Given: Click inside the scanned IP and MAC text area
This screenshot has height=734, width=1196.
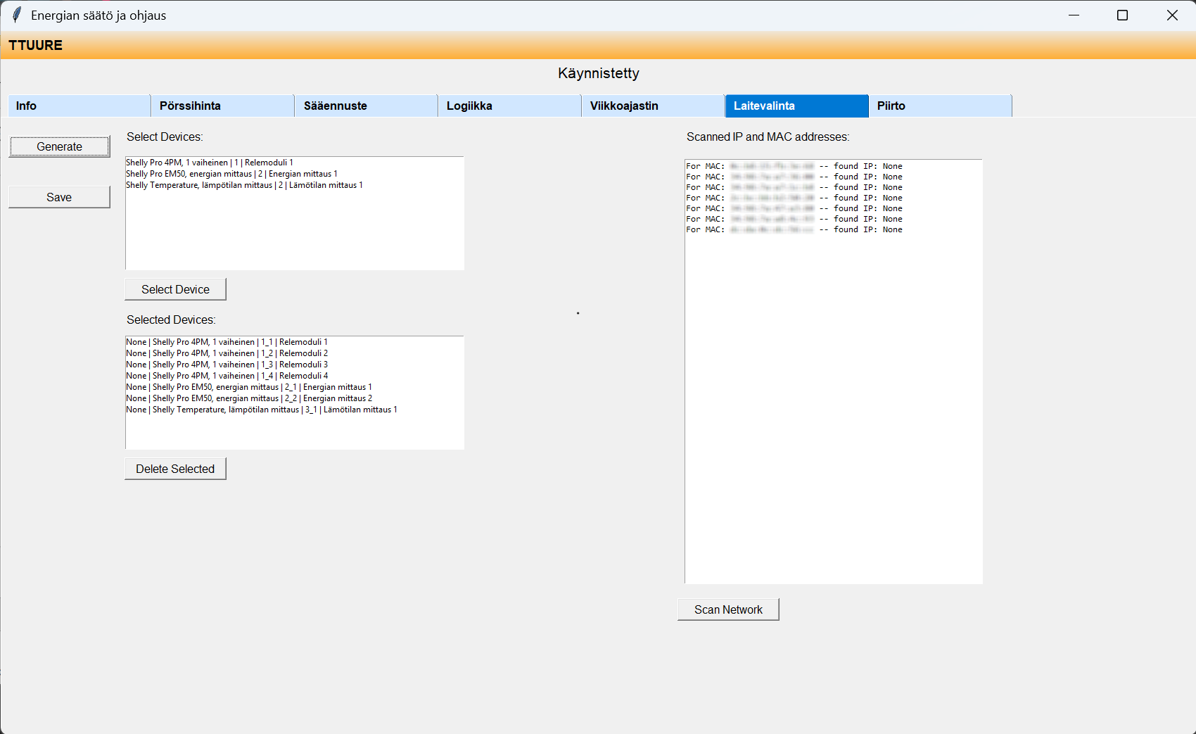Looking at the screenshot, I should click(x=833, y=408).
